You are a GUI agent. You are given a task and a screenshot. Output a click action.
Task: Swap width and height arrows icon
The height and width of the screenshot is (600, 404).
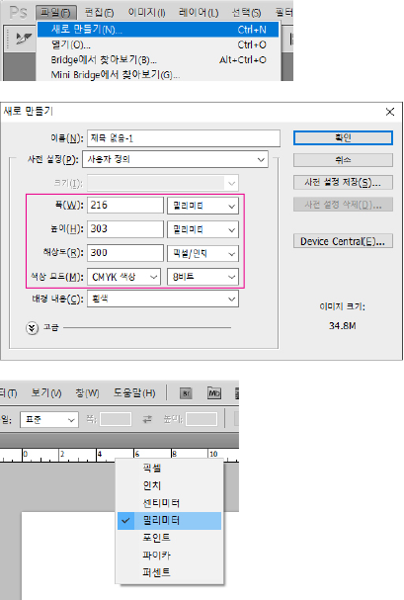(147, 419)
